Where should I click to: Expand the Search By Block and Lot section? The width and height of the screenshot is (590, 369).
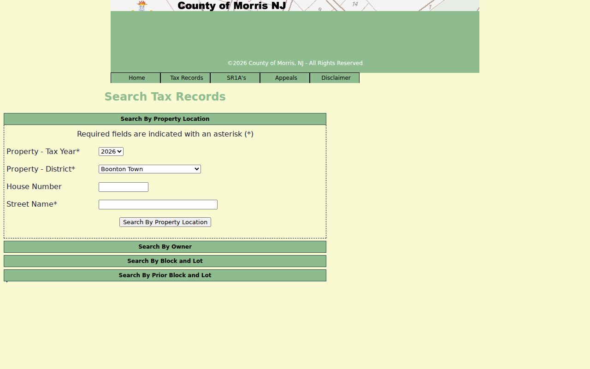(165, 261)
